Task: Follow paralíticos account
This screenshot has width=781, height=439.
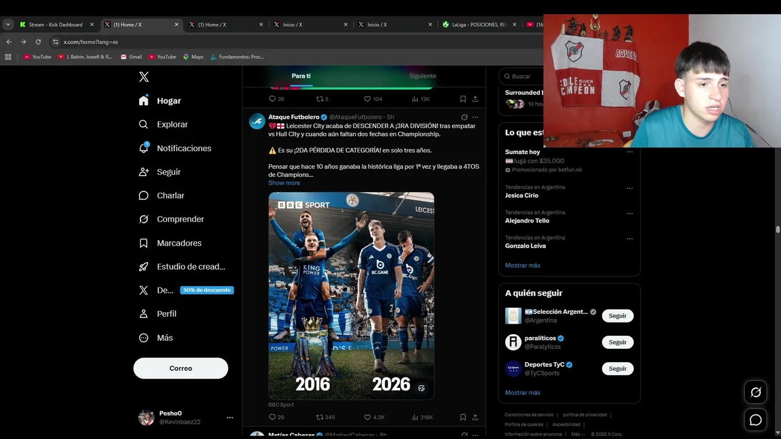Action: [617, 342]
